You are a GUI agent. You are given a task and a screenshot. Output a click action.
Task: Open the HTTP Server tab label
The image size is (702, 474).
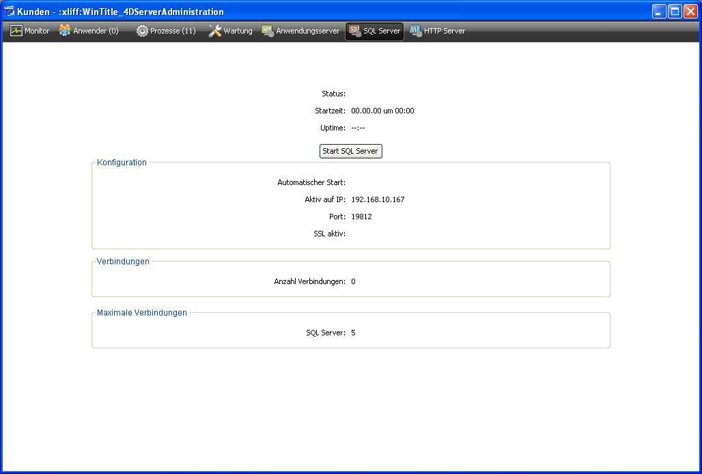tap(445, 31)
